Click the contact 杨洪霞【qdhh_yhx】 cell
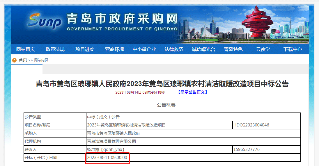 pyautogui.click(x=159, y=149)
